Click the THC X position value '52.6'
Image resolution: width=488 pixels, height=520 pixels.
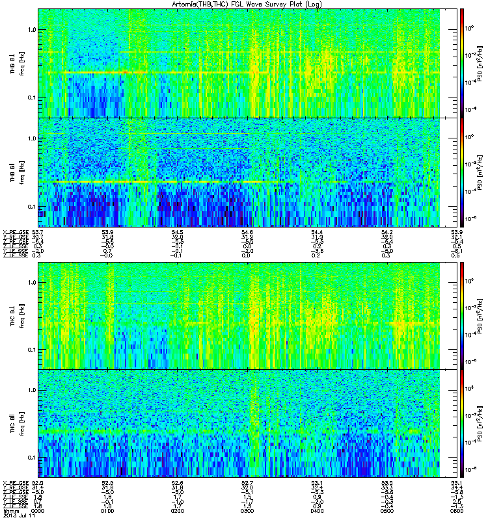pos(177,483)
